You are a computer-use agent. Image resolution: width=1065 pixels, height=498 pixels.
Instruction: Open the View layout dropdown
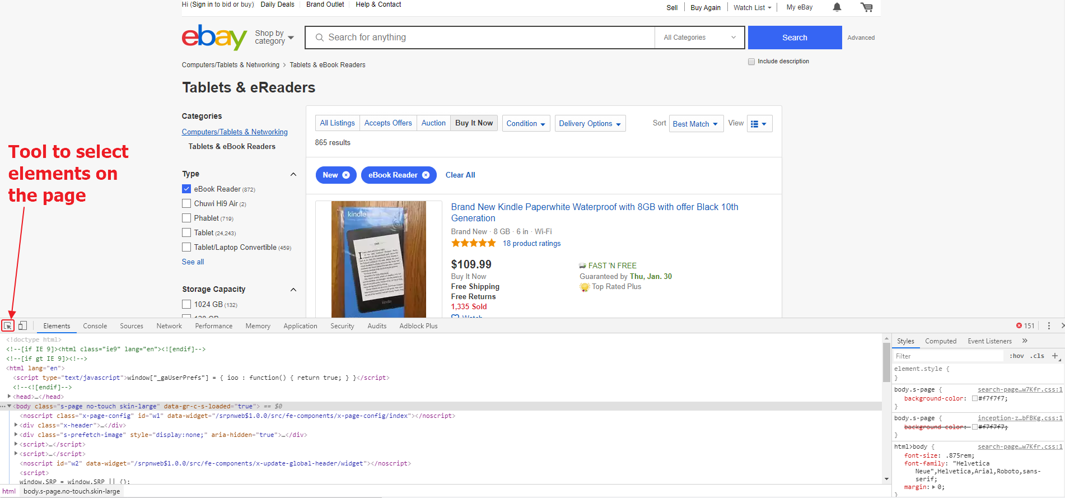pyautogui.click(x=759, y=124)
